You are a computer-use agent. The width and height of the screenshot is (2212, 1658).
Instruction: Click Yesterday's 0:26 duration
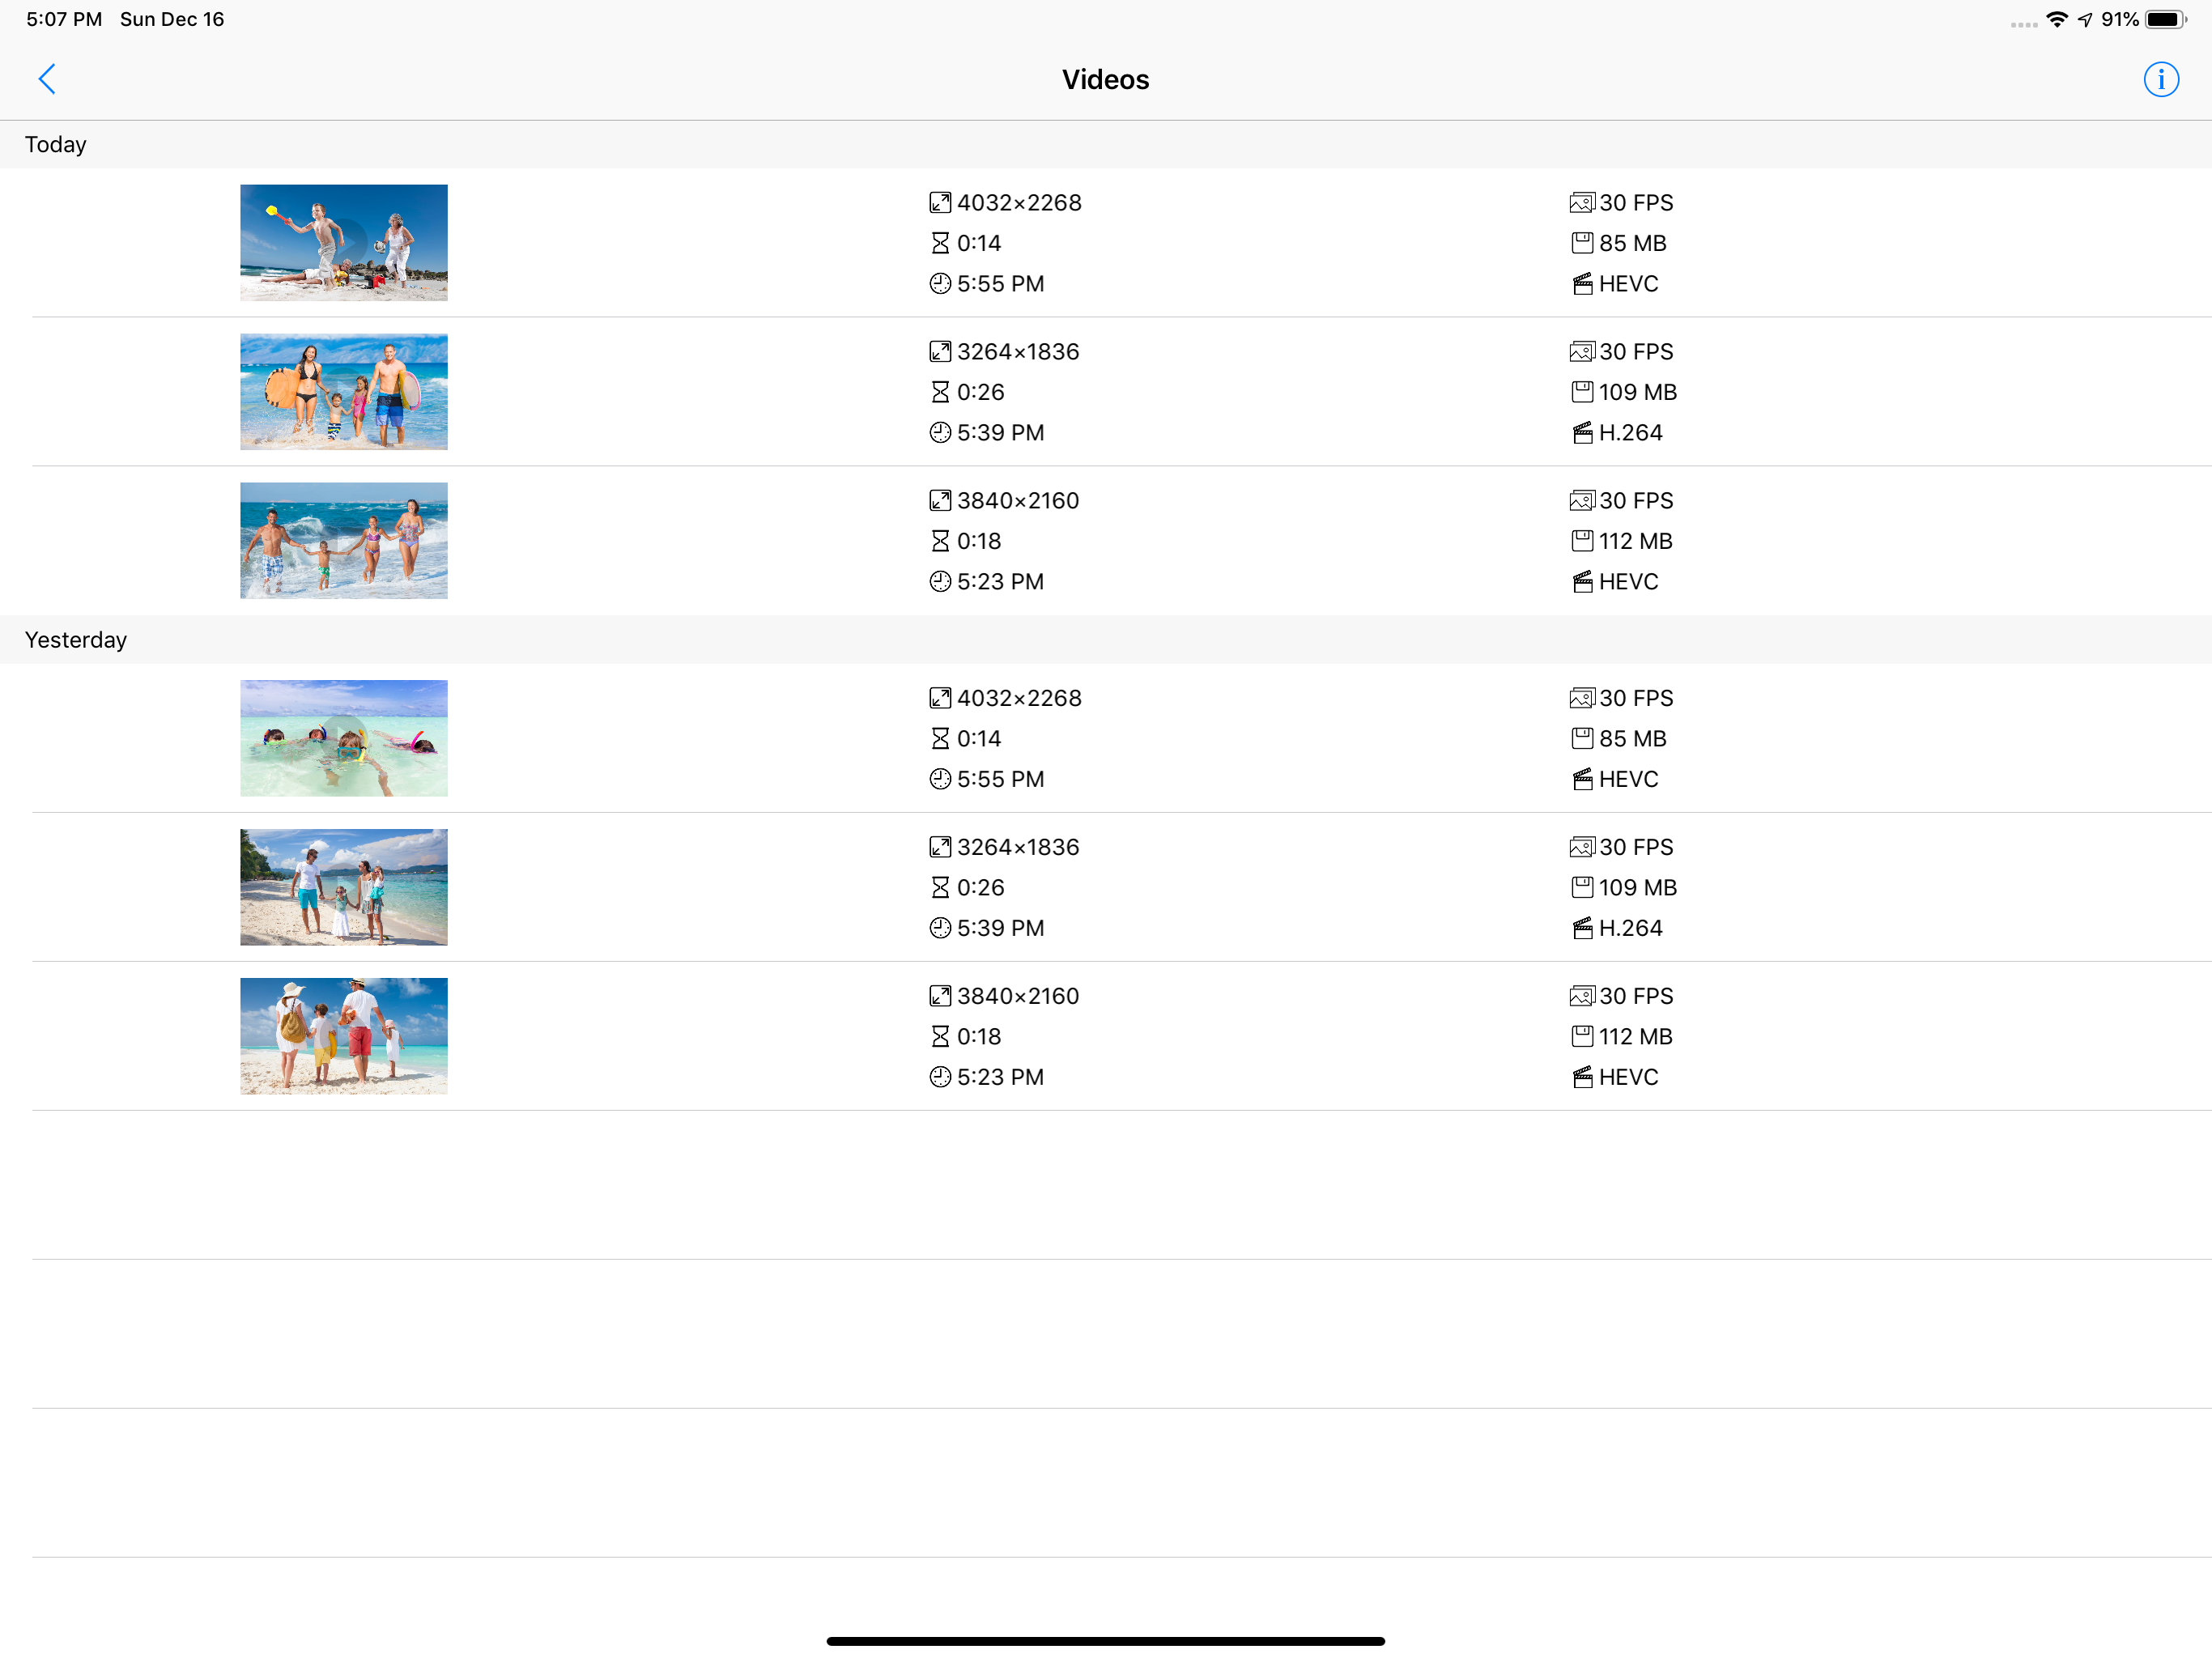[x=980, y=887]
